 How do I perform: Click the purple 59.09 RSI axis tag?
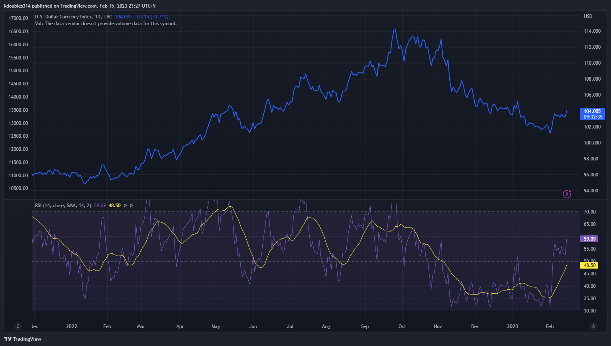point(589,239)
